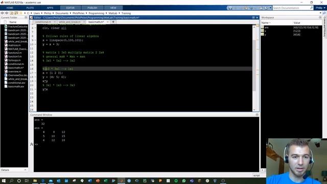Switch to the conditional.m editor tab
Screen dimensions: 327x184
click(43, 22)
